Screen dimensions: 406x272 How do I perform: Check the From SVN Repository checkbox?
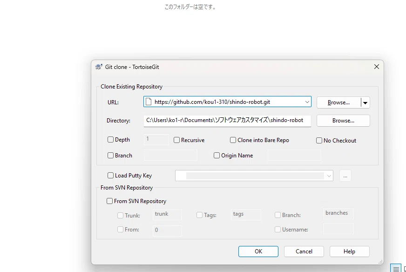click(109, 201)
